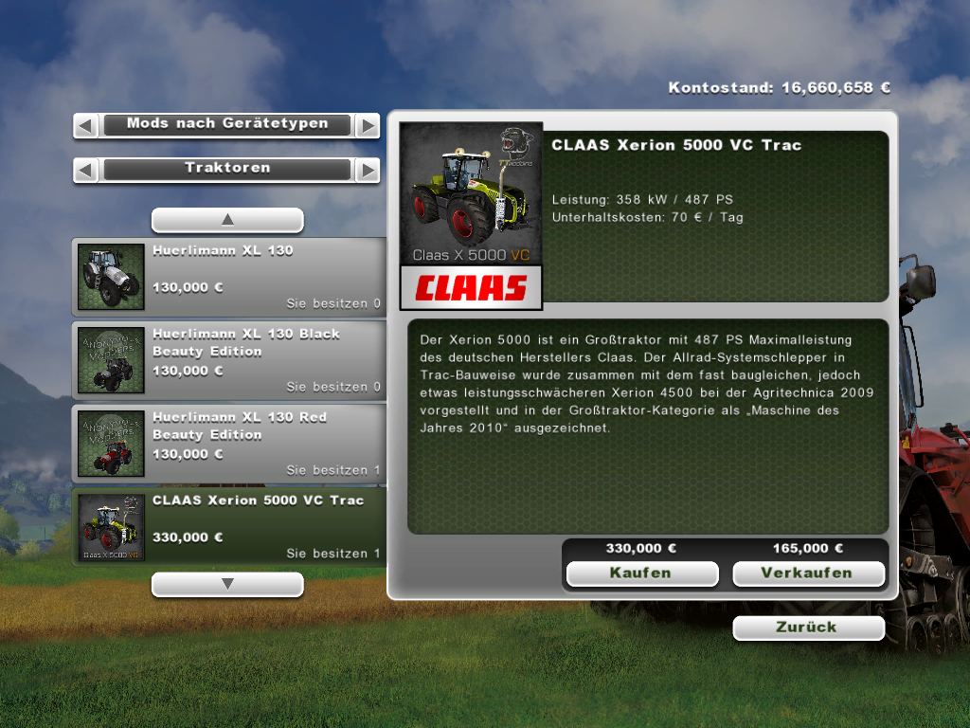Click the Kontostand balance text

click(x=779, y=88)
